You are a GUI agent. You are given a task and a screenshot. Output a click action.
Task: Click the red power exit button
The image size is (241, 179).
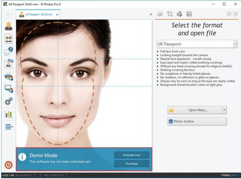click(8, 165)
